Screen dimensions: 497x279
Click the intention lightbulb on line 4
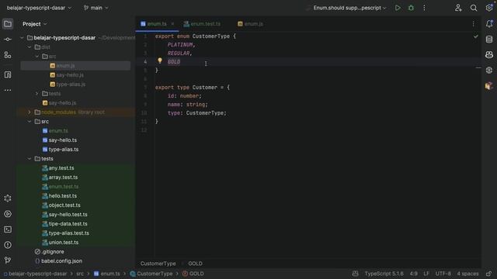click(x=160, y=60)
